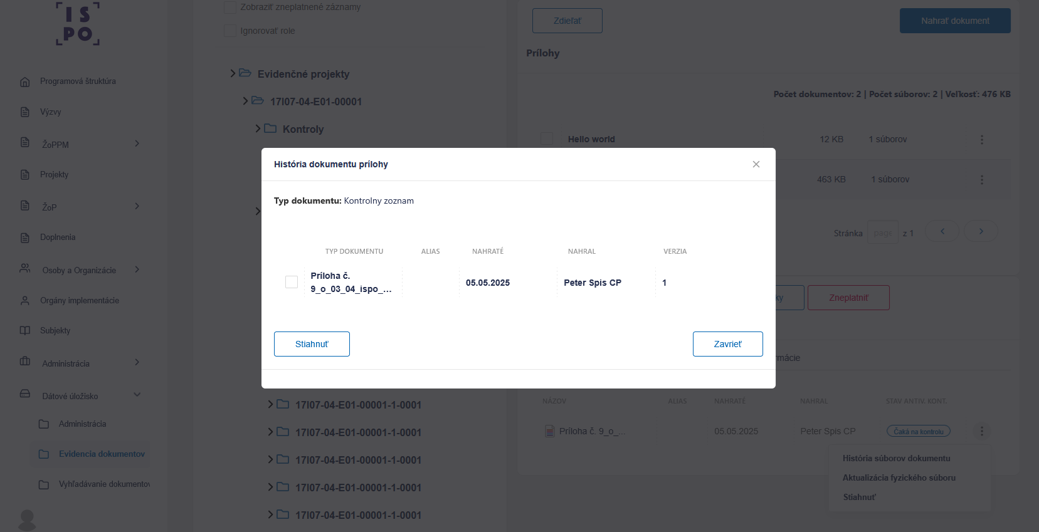The width and height of the screenshot is (1039, 532).
Task: Click the ISPO logo
Action: click(78, 23)
